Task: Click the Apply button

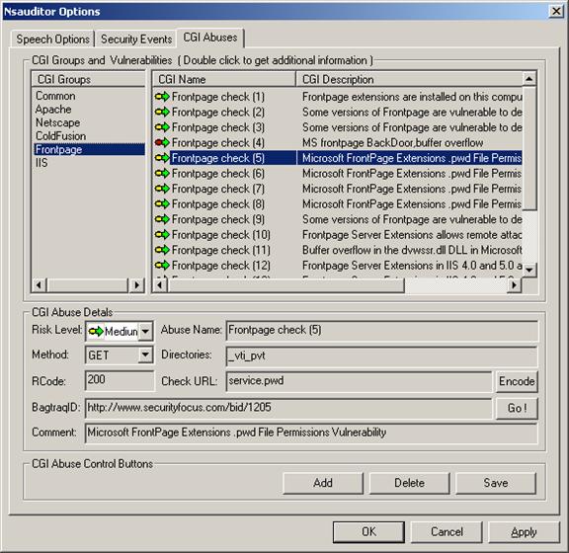Action: click(524, 531)
